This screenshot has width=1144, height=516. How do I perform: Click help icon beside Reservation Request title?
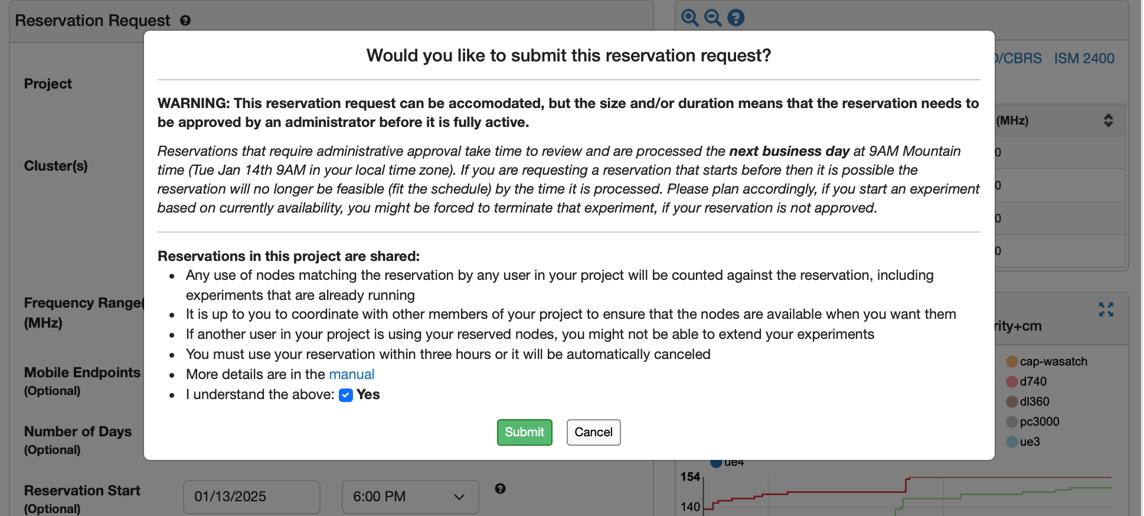[185, 21]
